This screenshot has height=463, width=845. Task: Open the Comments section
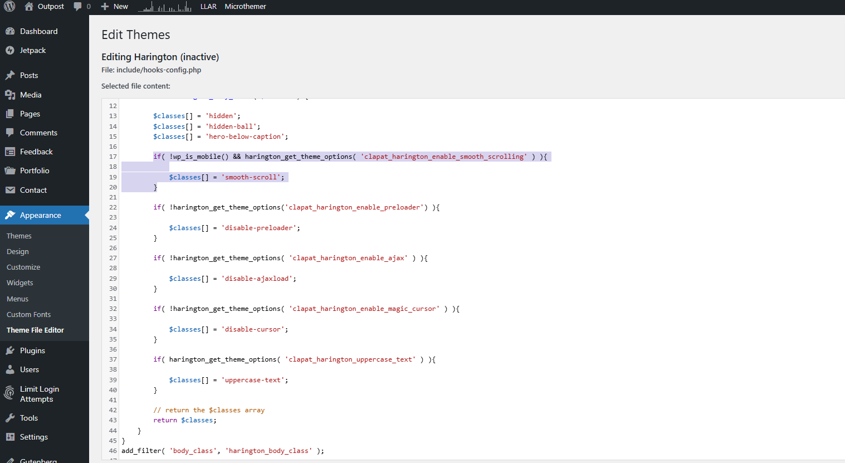click(38, 133)
